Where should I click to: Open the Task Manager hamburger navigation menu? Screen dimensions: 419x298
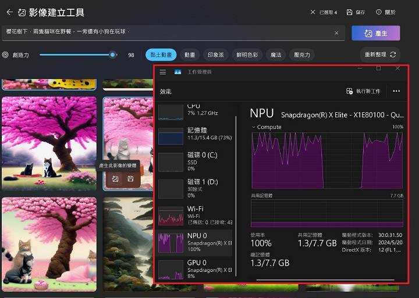point(163,72)
